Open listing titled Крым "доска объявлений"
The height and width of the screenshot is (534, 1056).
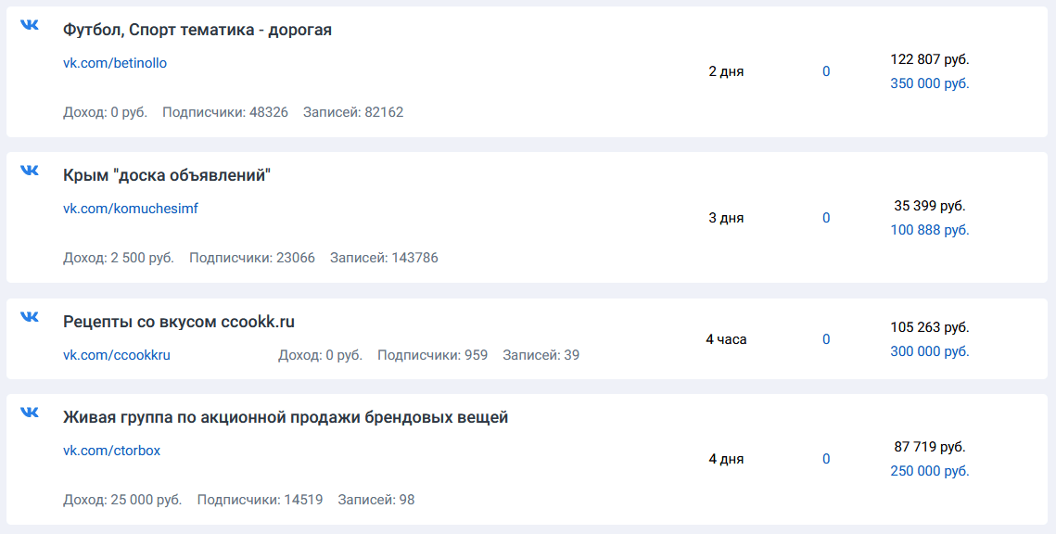[x=166, y=175]
